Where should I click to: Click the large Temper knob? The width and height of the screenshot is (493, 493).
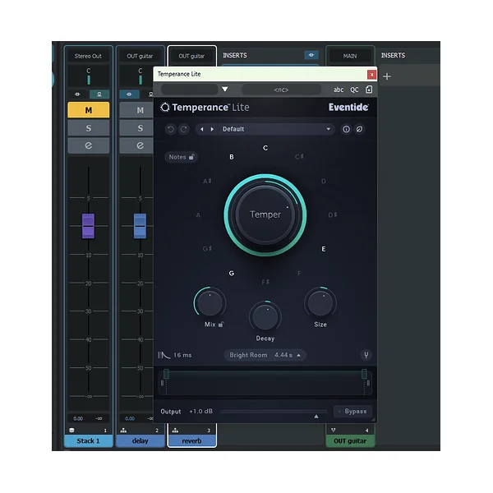tap(265, 214)
